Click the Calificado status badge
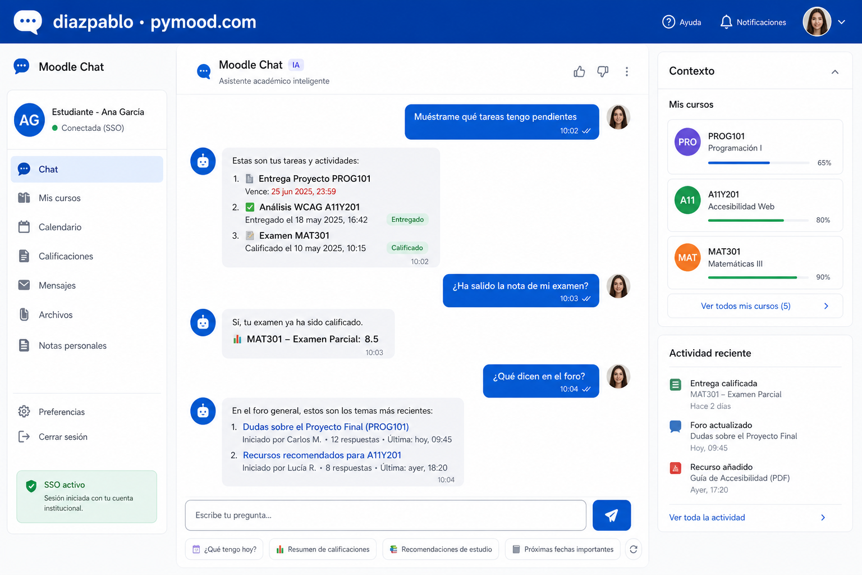The height and width of the screenshot is (575, 862). 407,248
